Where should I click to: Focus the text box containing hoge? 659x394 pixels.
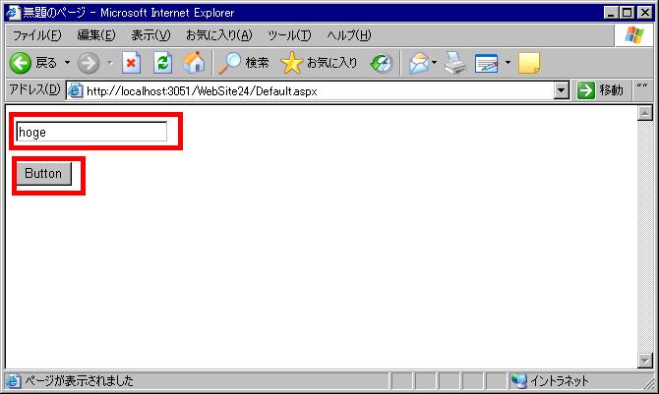(91, 132)
